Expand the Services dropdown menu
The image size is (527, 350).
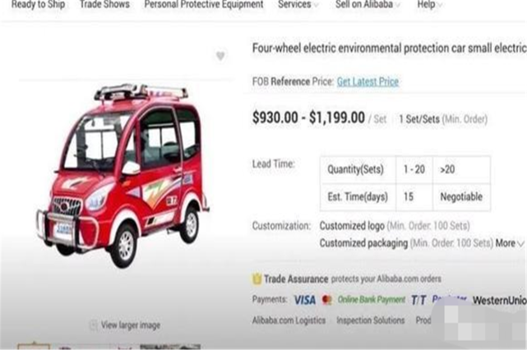point(298,4)
